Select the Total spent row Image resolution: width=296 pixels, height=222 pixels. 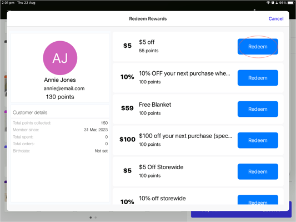point(60,137)
